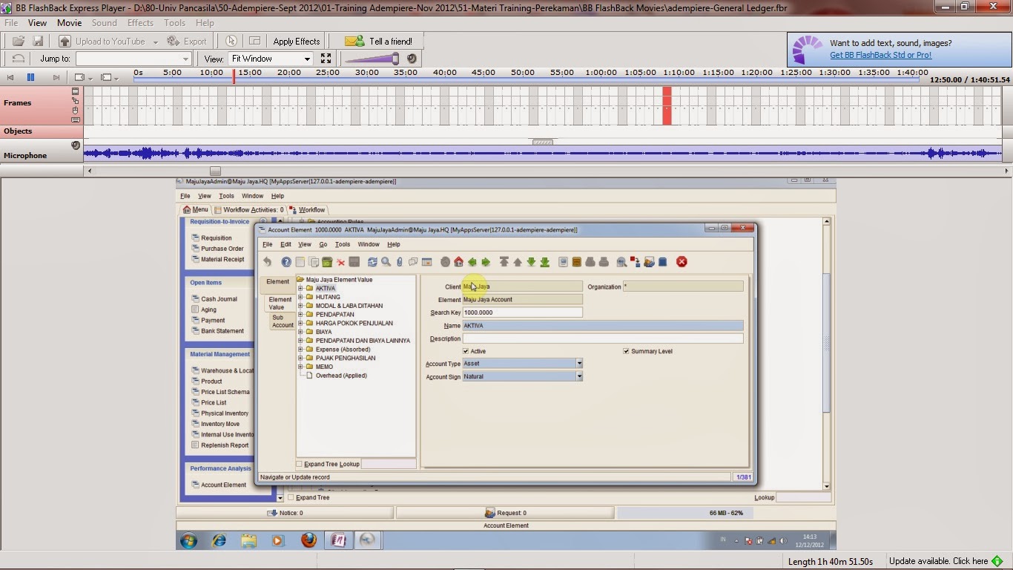Select Overhead (Applied) tree item

click(x=341, y=376)
